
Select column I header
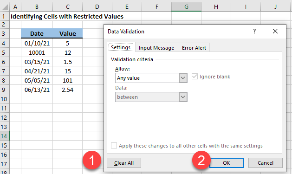246,7
